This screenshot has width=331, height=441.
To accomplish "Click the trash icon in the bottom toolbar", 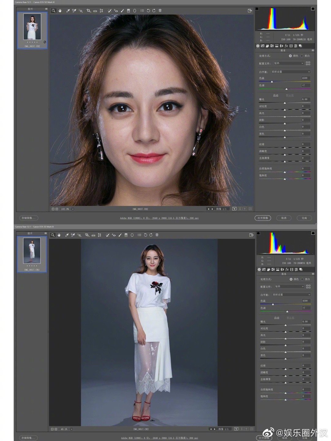I will [x=157, y=235].
